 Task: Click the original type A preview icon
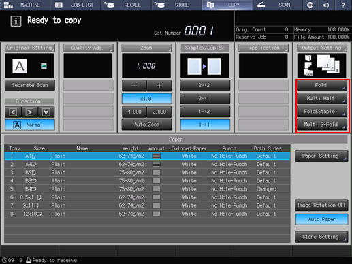click(x=20, y=66)
